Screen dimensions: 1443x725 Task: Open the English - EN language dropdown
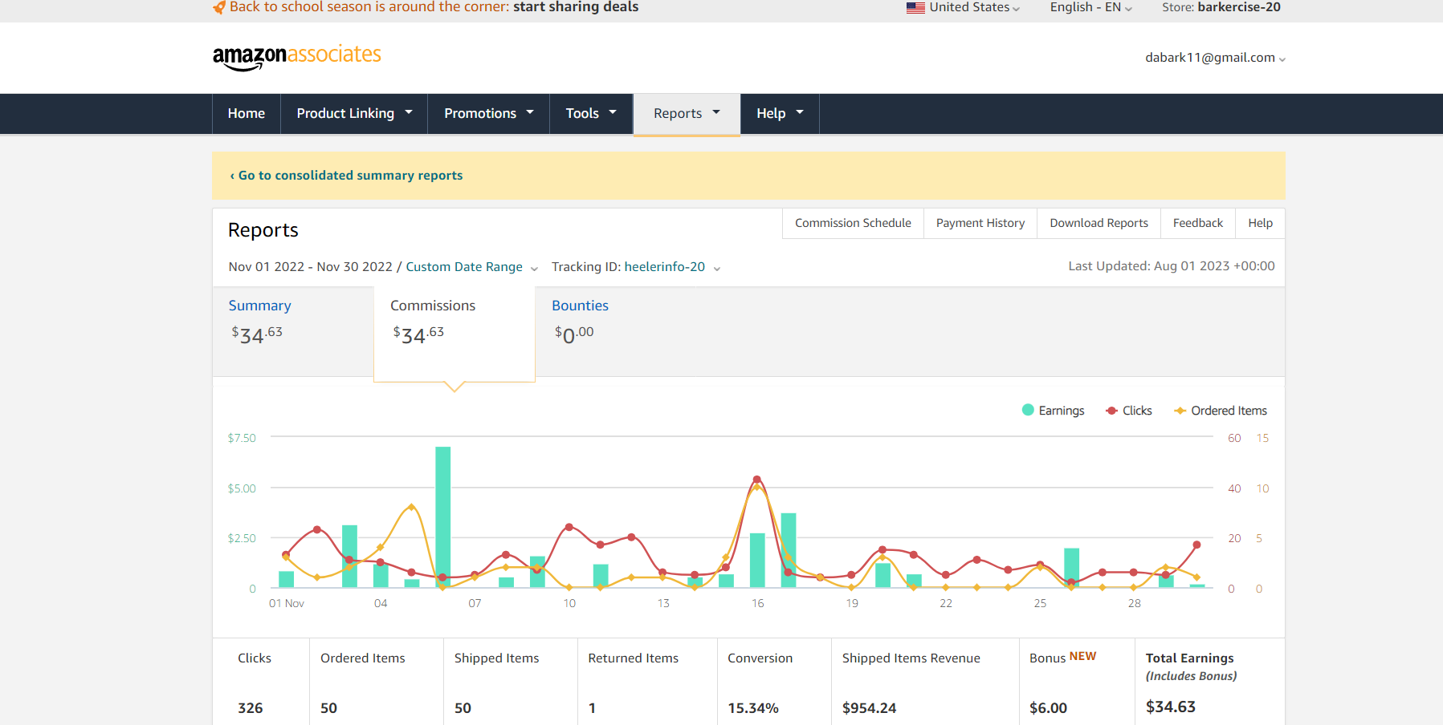[x=1090, y=7]
